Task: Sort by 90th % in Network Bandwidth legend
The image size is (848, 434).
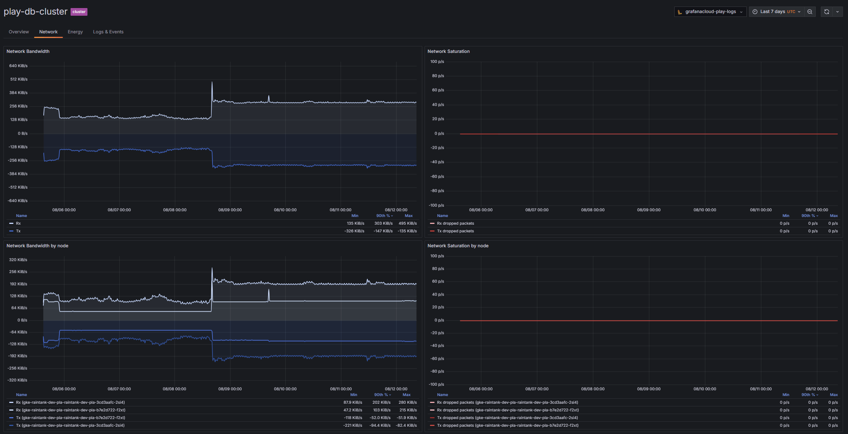Action: coord(384,215)
